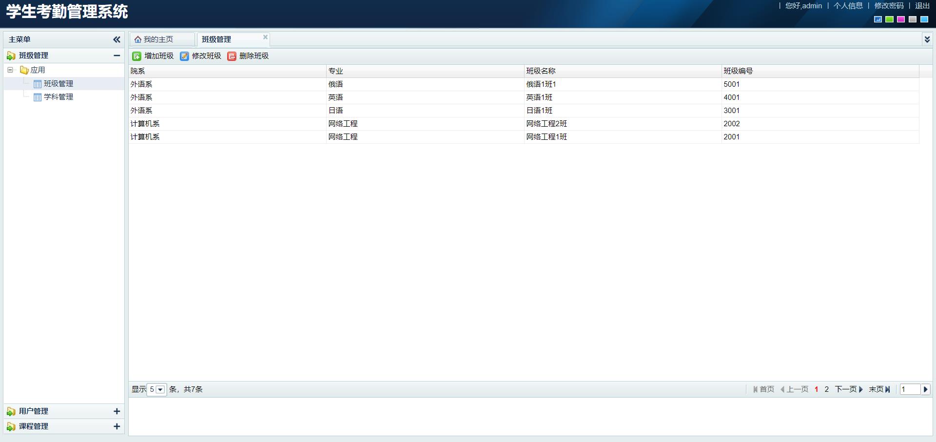Select the row with 网络工程2班
The height and width of the screenshot is (442, 936).
[x=524, y=124]
